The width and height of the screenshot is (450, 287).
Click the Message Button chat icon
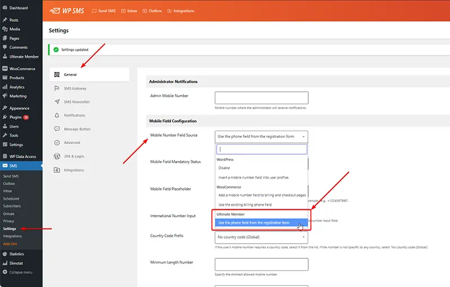(57, 129)
